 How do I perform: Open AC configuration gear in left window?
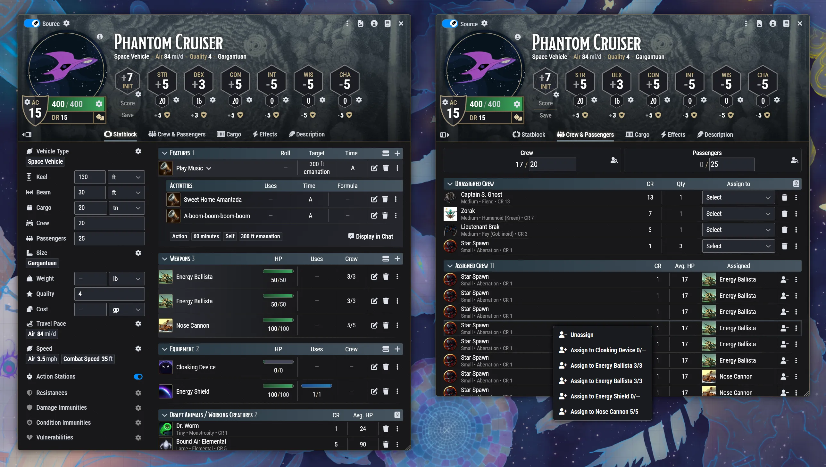point(27,102)
